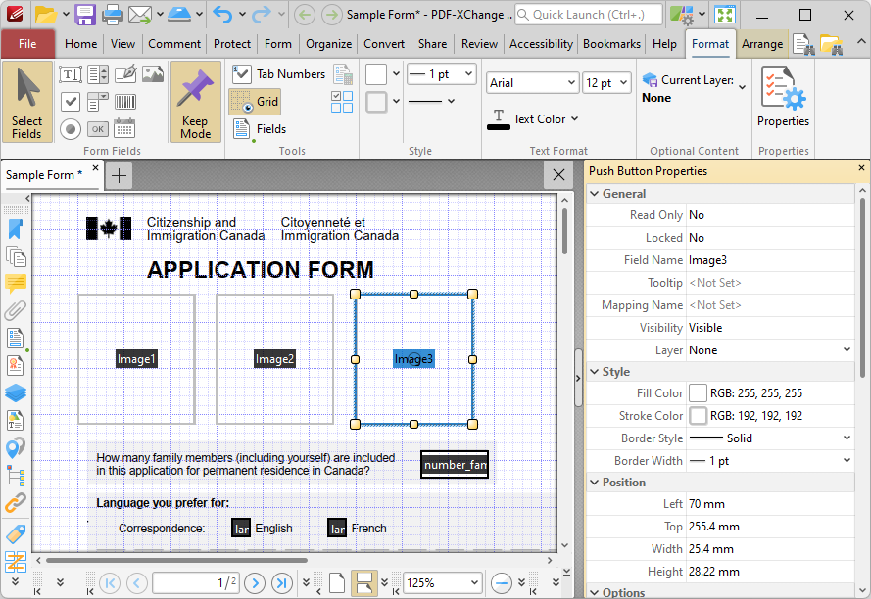Switch to the Accessibility ribbon tab
871x599 pixels.
(541, 44)
